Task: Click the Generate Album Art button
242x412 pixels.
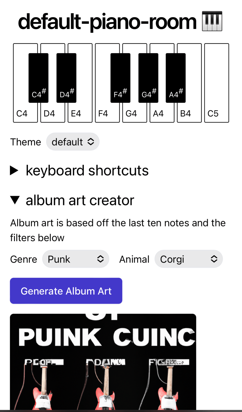Action: pos(66,291)
